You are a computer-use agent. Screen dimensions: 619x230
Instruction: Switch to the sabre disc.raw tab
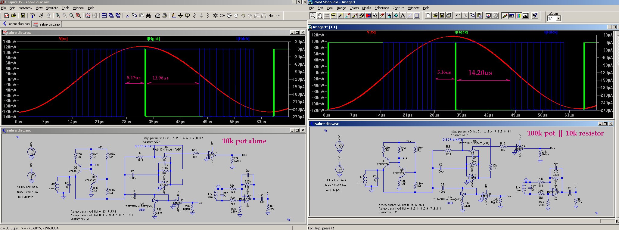48,24
